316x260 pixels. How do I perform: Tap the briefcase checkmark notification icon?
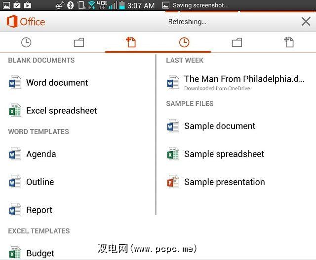coord(17,5)
